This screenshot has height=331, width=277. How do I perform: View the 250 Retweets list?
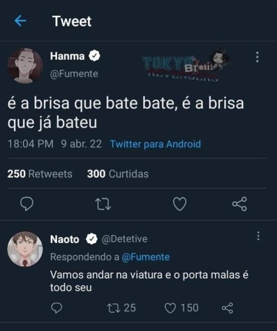tap(40, 174)
